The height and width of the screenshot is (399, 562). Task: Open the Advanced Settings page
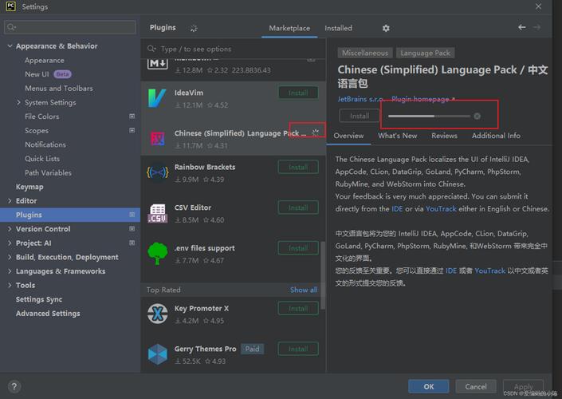click(x=48, y=314)
